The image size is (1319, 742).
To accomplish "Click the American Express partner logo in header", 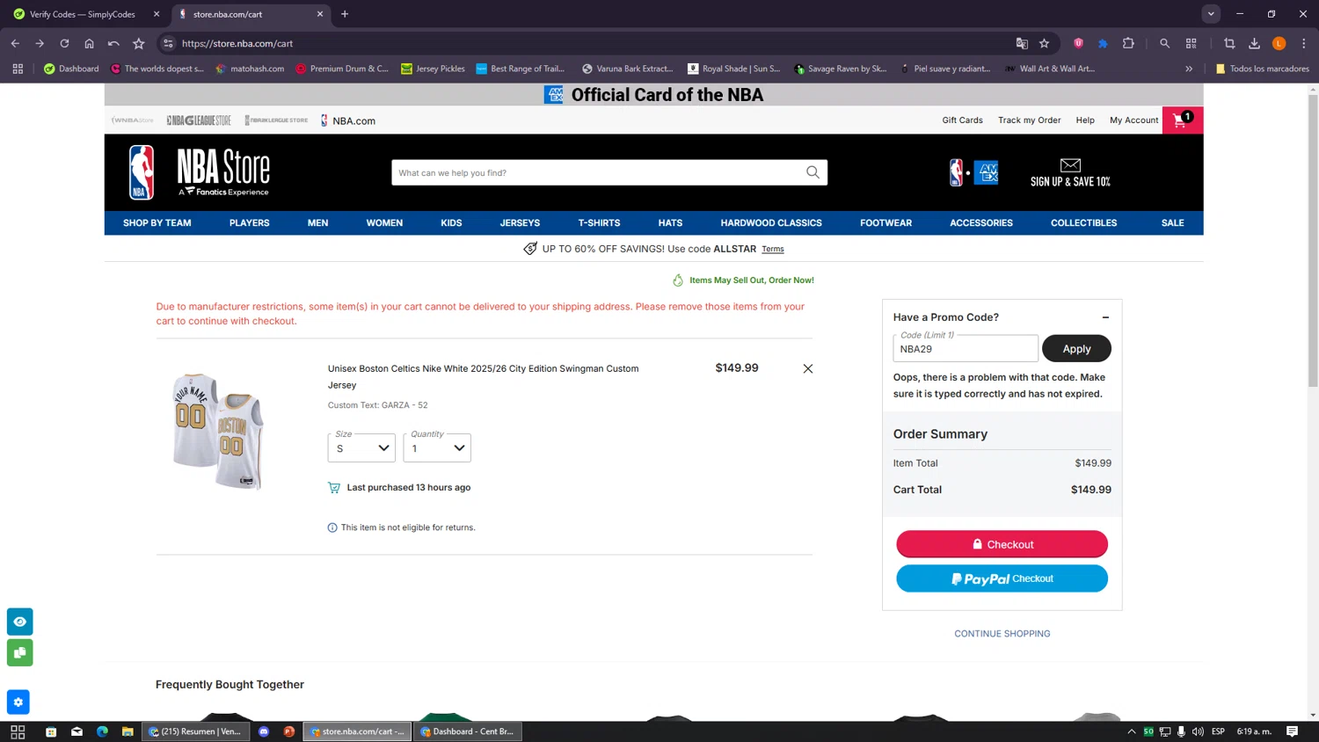I will point(986,173).
